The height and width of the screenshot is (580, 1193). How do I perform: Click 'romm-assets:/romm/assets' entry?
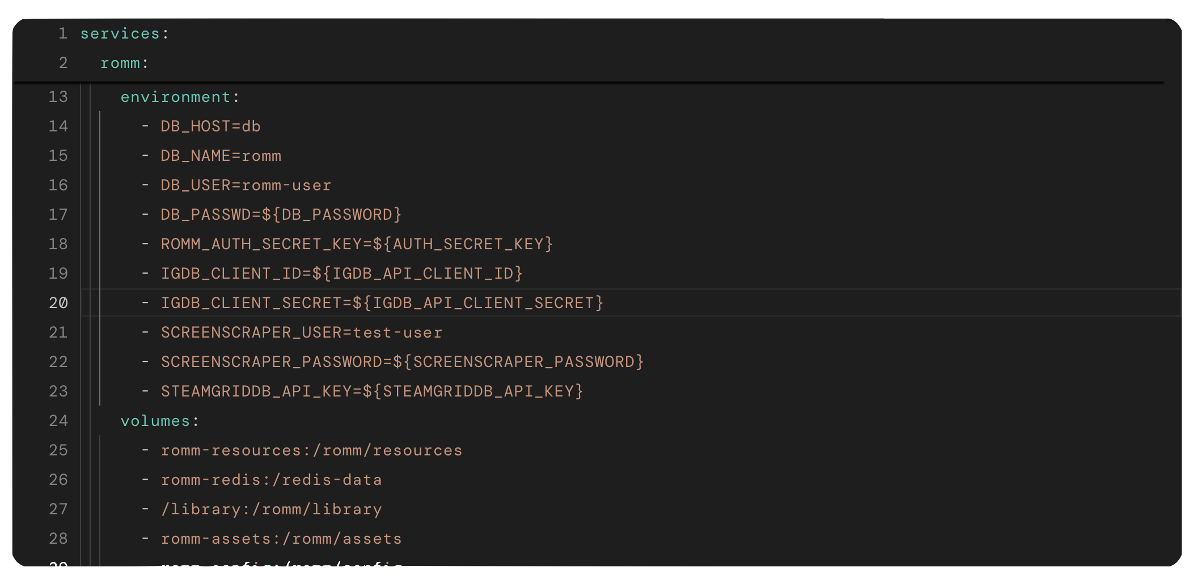pyautogui.click(x=281, y=539)
